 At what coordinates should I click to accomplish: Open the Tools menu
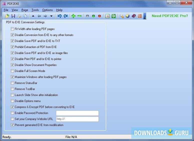pyautogui.click(x=35, y=10)
